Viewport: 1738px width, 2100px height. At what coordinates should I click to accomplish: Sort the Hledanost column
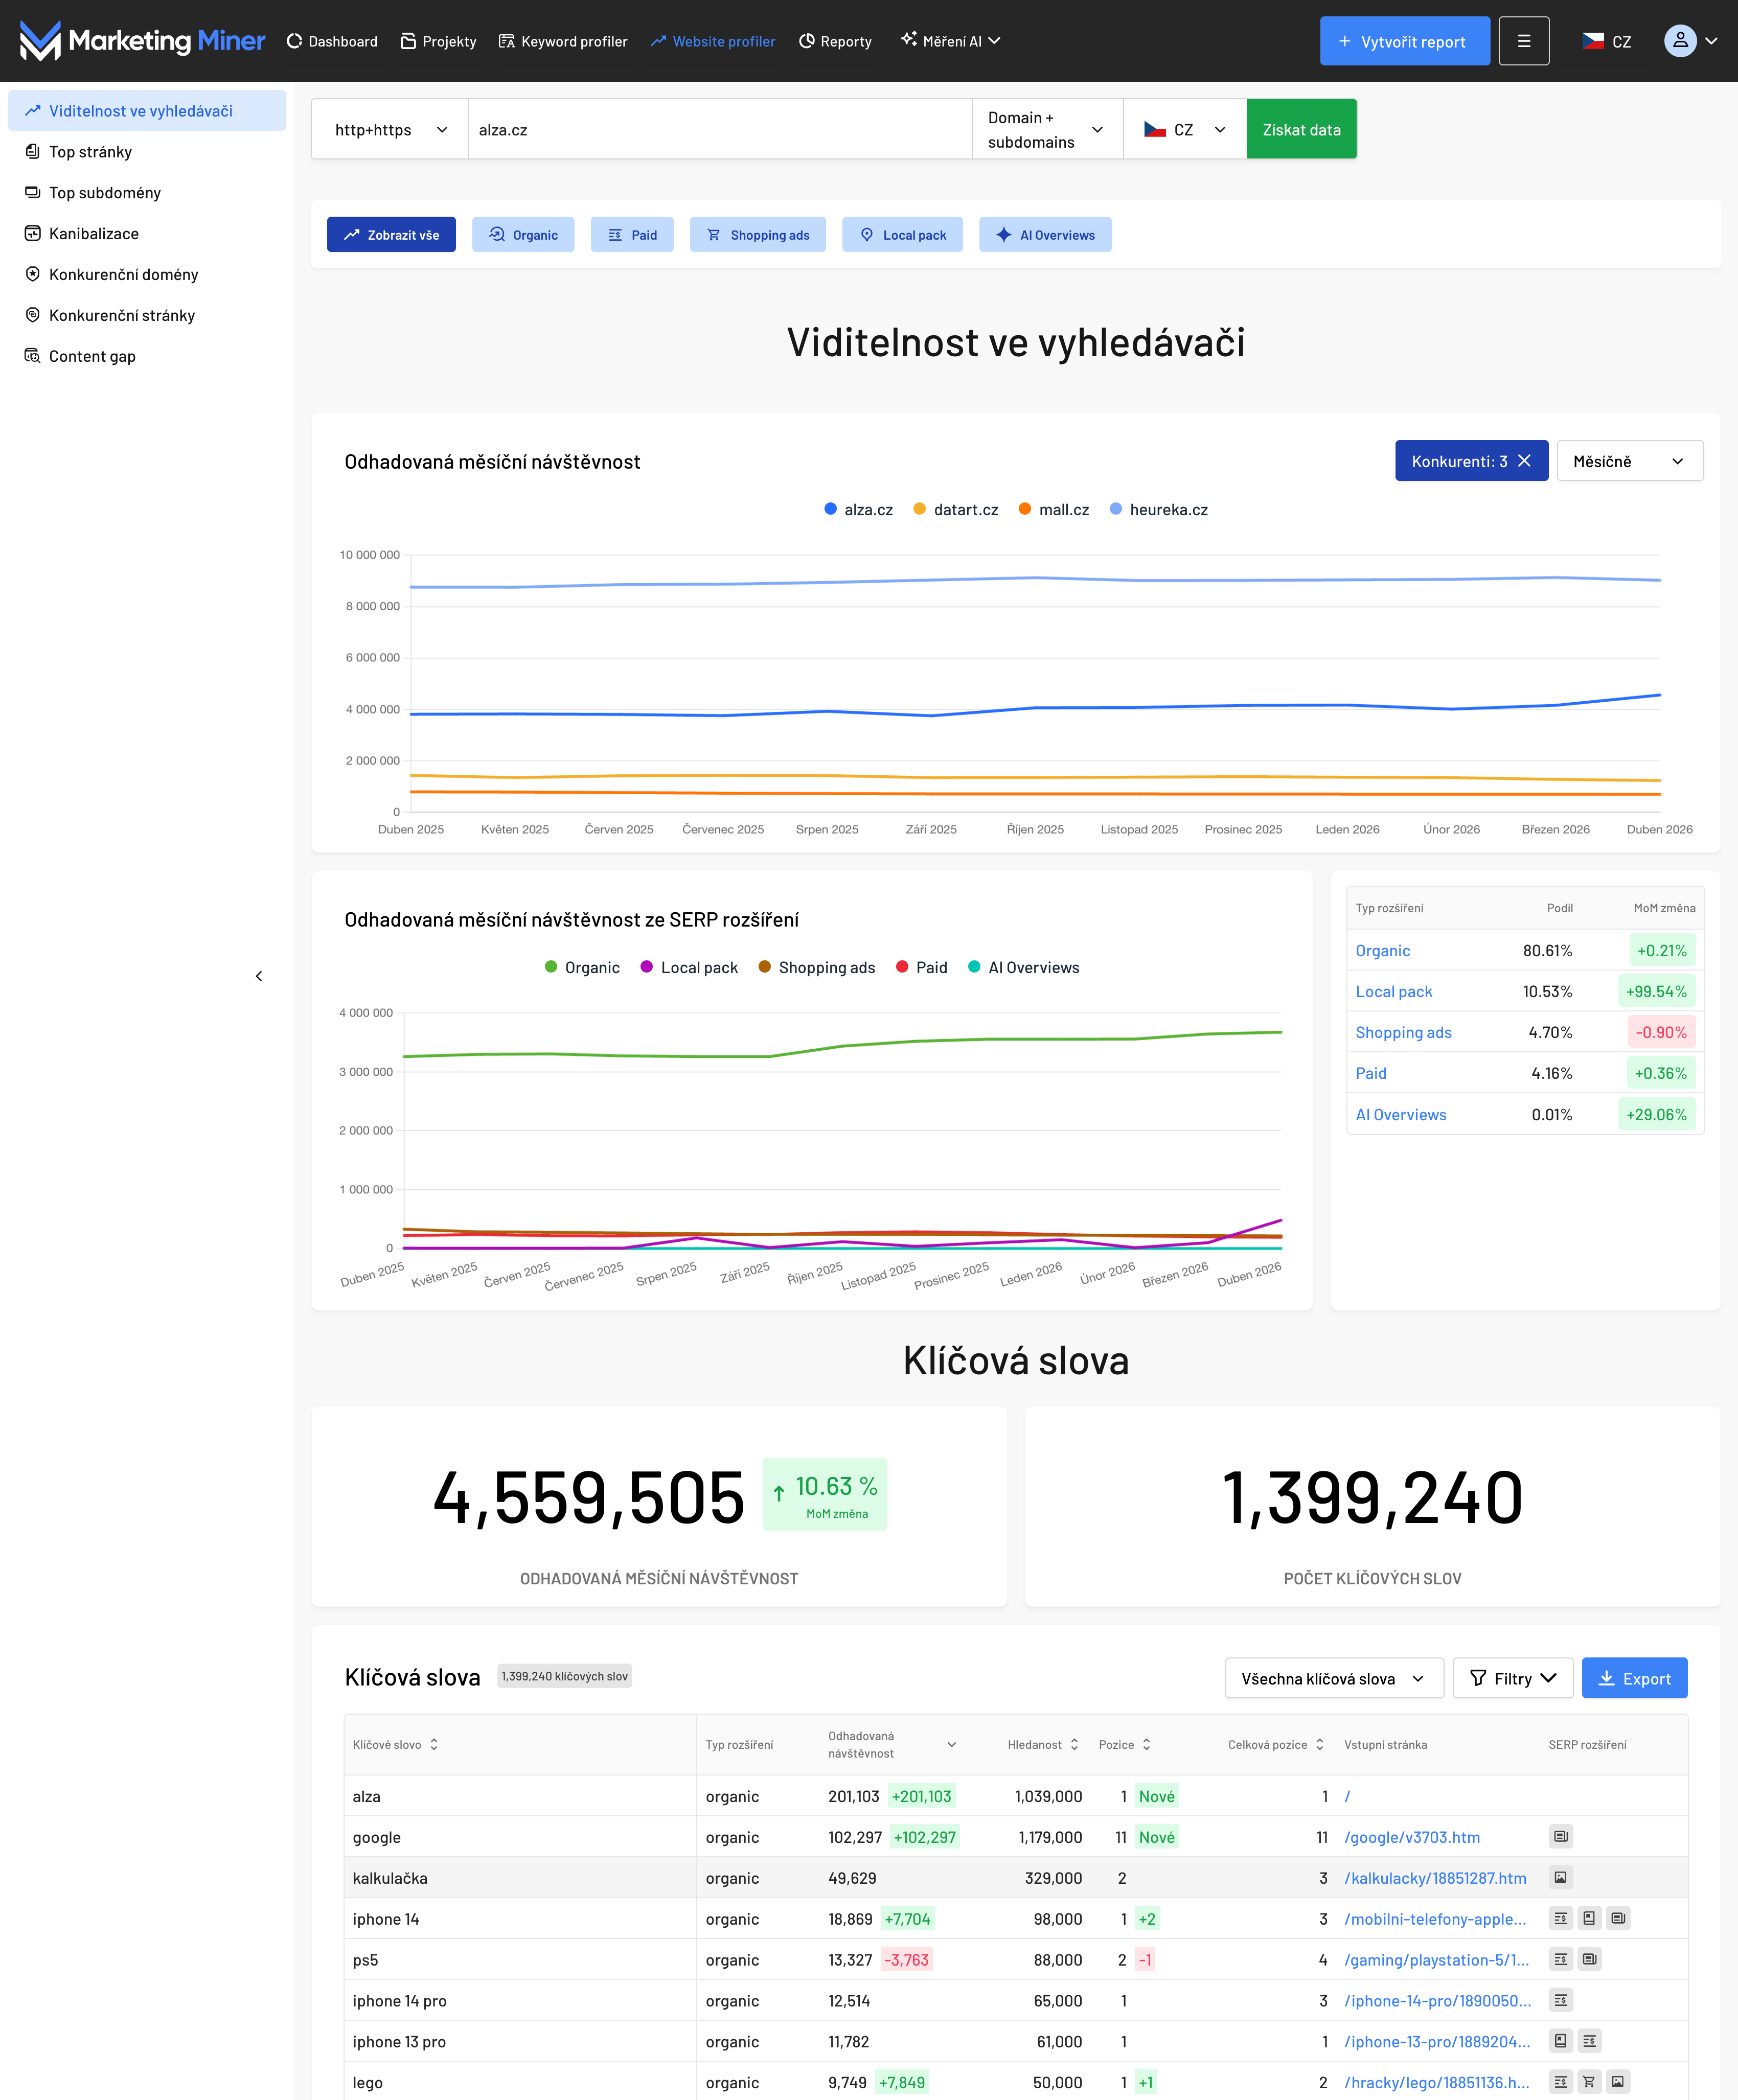coord(1074,1744)
